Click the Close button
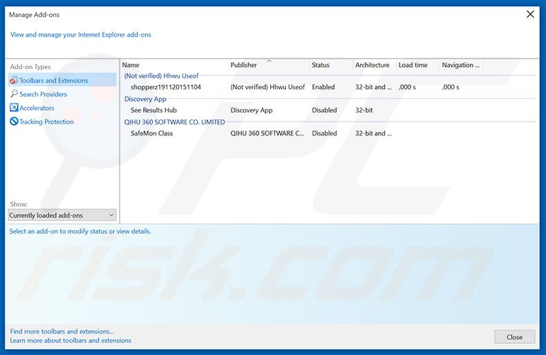 click(514, 337)
